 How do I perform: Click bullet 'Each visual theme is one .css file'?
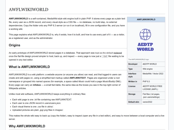click(x=33, y=107)
